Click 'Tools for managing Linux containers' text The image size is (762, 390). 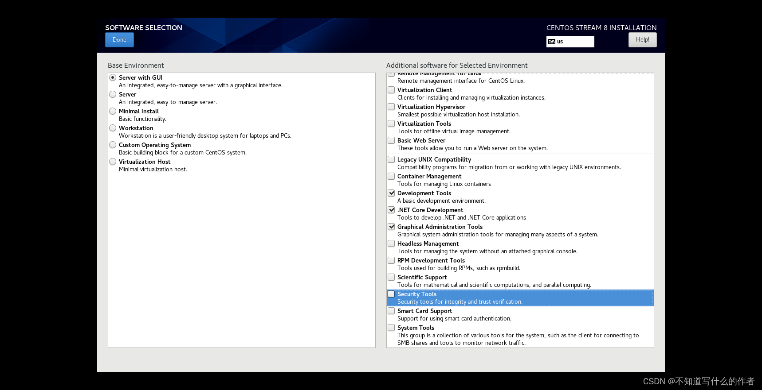tap(444, 184)
